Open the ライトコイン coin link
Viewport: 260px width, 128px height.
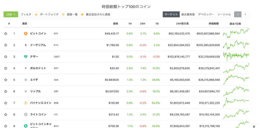pyautogui.click(x=38, y=114)
